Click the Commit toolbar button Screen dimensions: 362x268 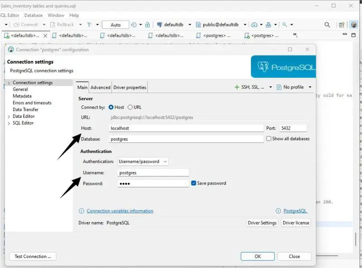coord(26,25)
